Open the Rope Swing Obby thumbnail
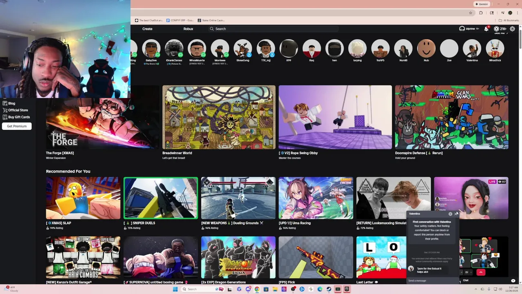 (335, 117)
